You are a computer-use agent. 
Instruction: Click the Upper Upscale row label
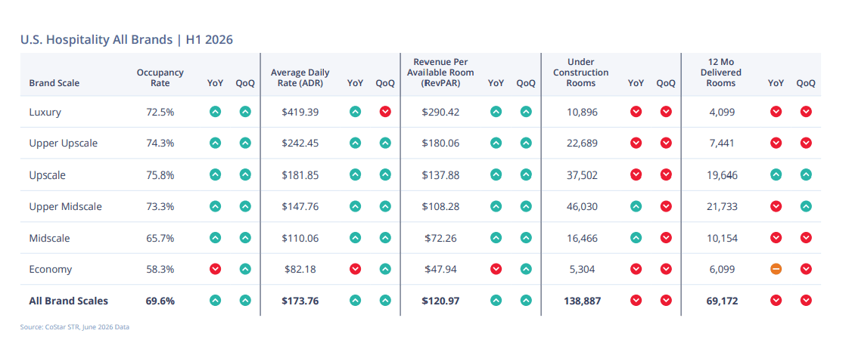pyautogui.click(x=64, y=144)
